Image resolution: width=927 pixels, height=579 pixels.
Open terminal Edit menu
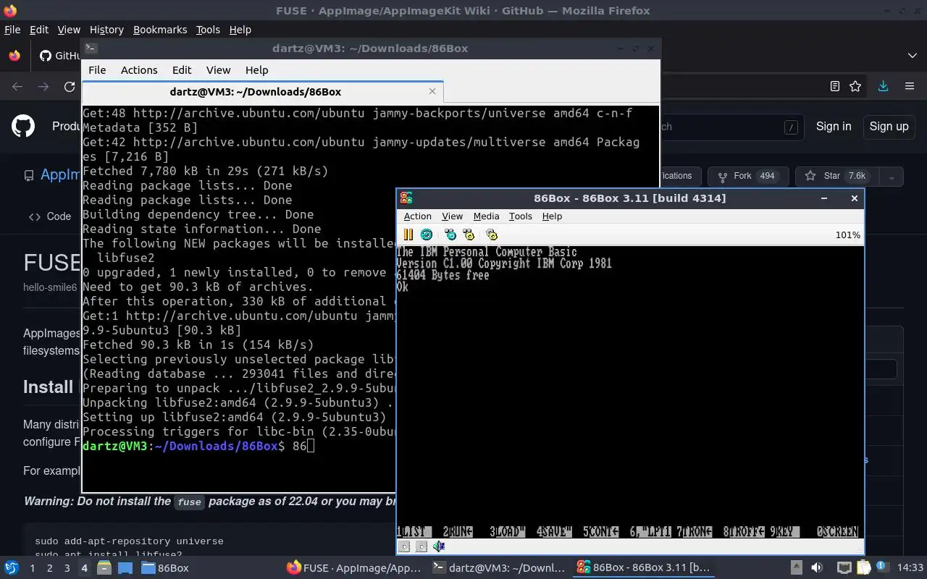point(182,70)
